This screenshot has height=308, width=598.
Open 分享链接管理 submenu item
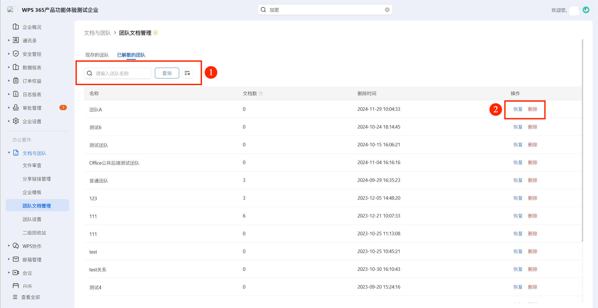pyautogui.click(x=37, y=179)
